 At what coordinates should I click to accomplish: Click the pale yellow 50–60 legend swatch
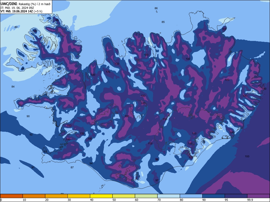coord(124,196)
